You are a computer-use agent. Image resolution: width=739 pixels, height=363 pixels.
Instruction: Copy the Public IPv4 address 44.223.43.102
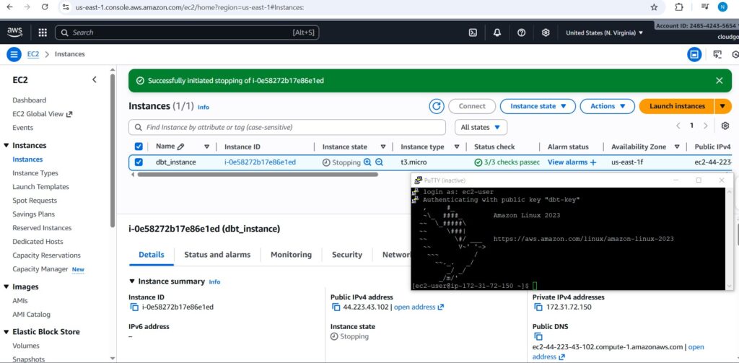[x=336, y=307]
